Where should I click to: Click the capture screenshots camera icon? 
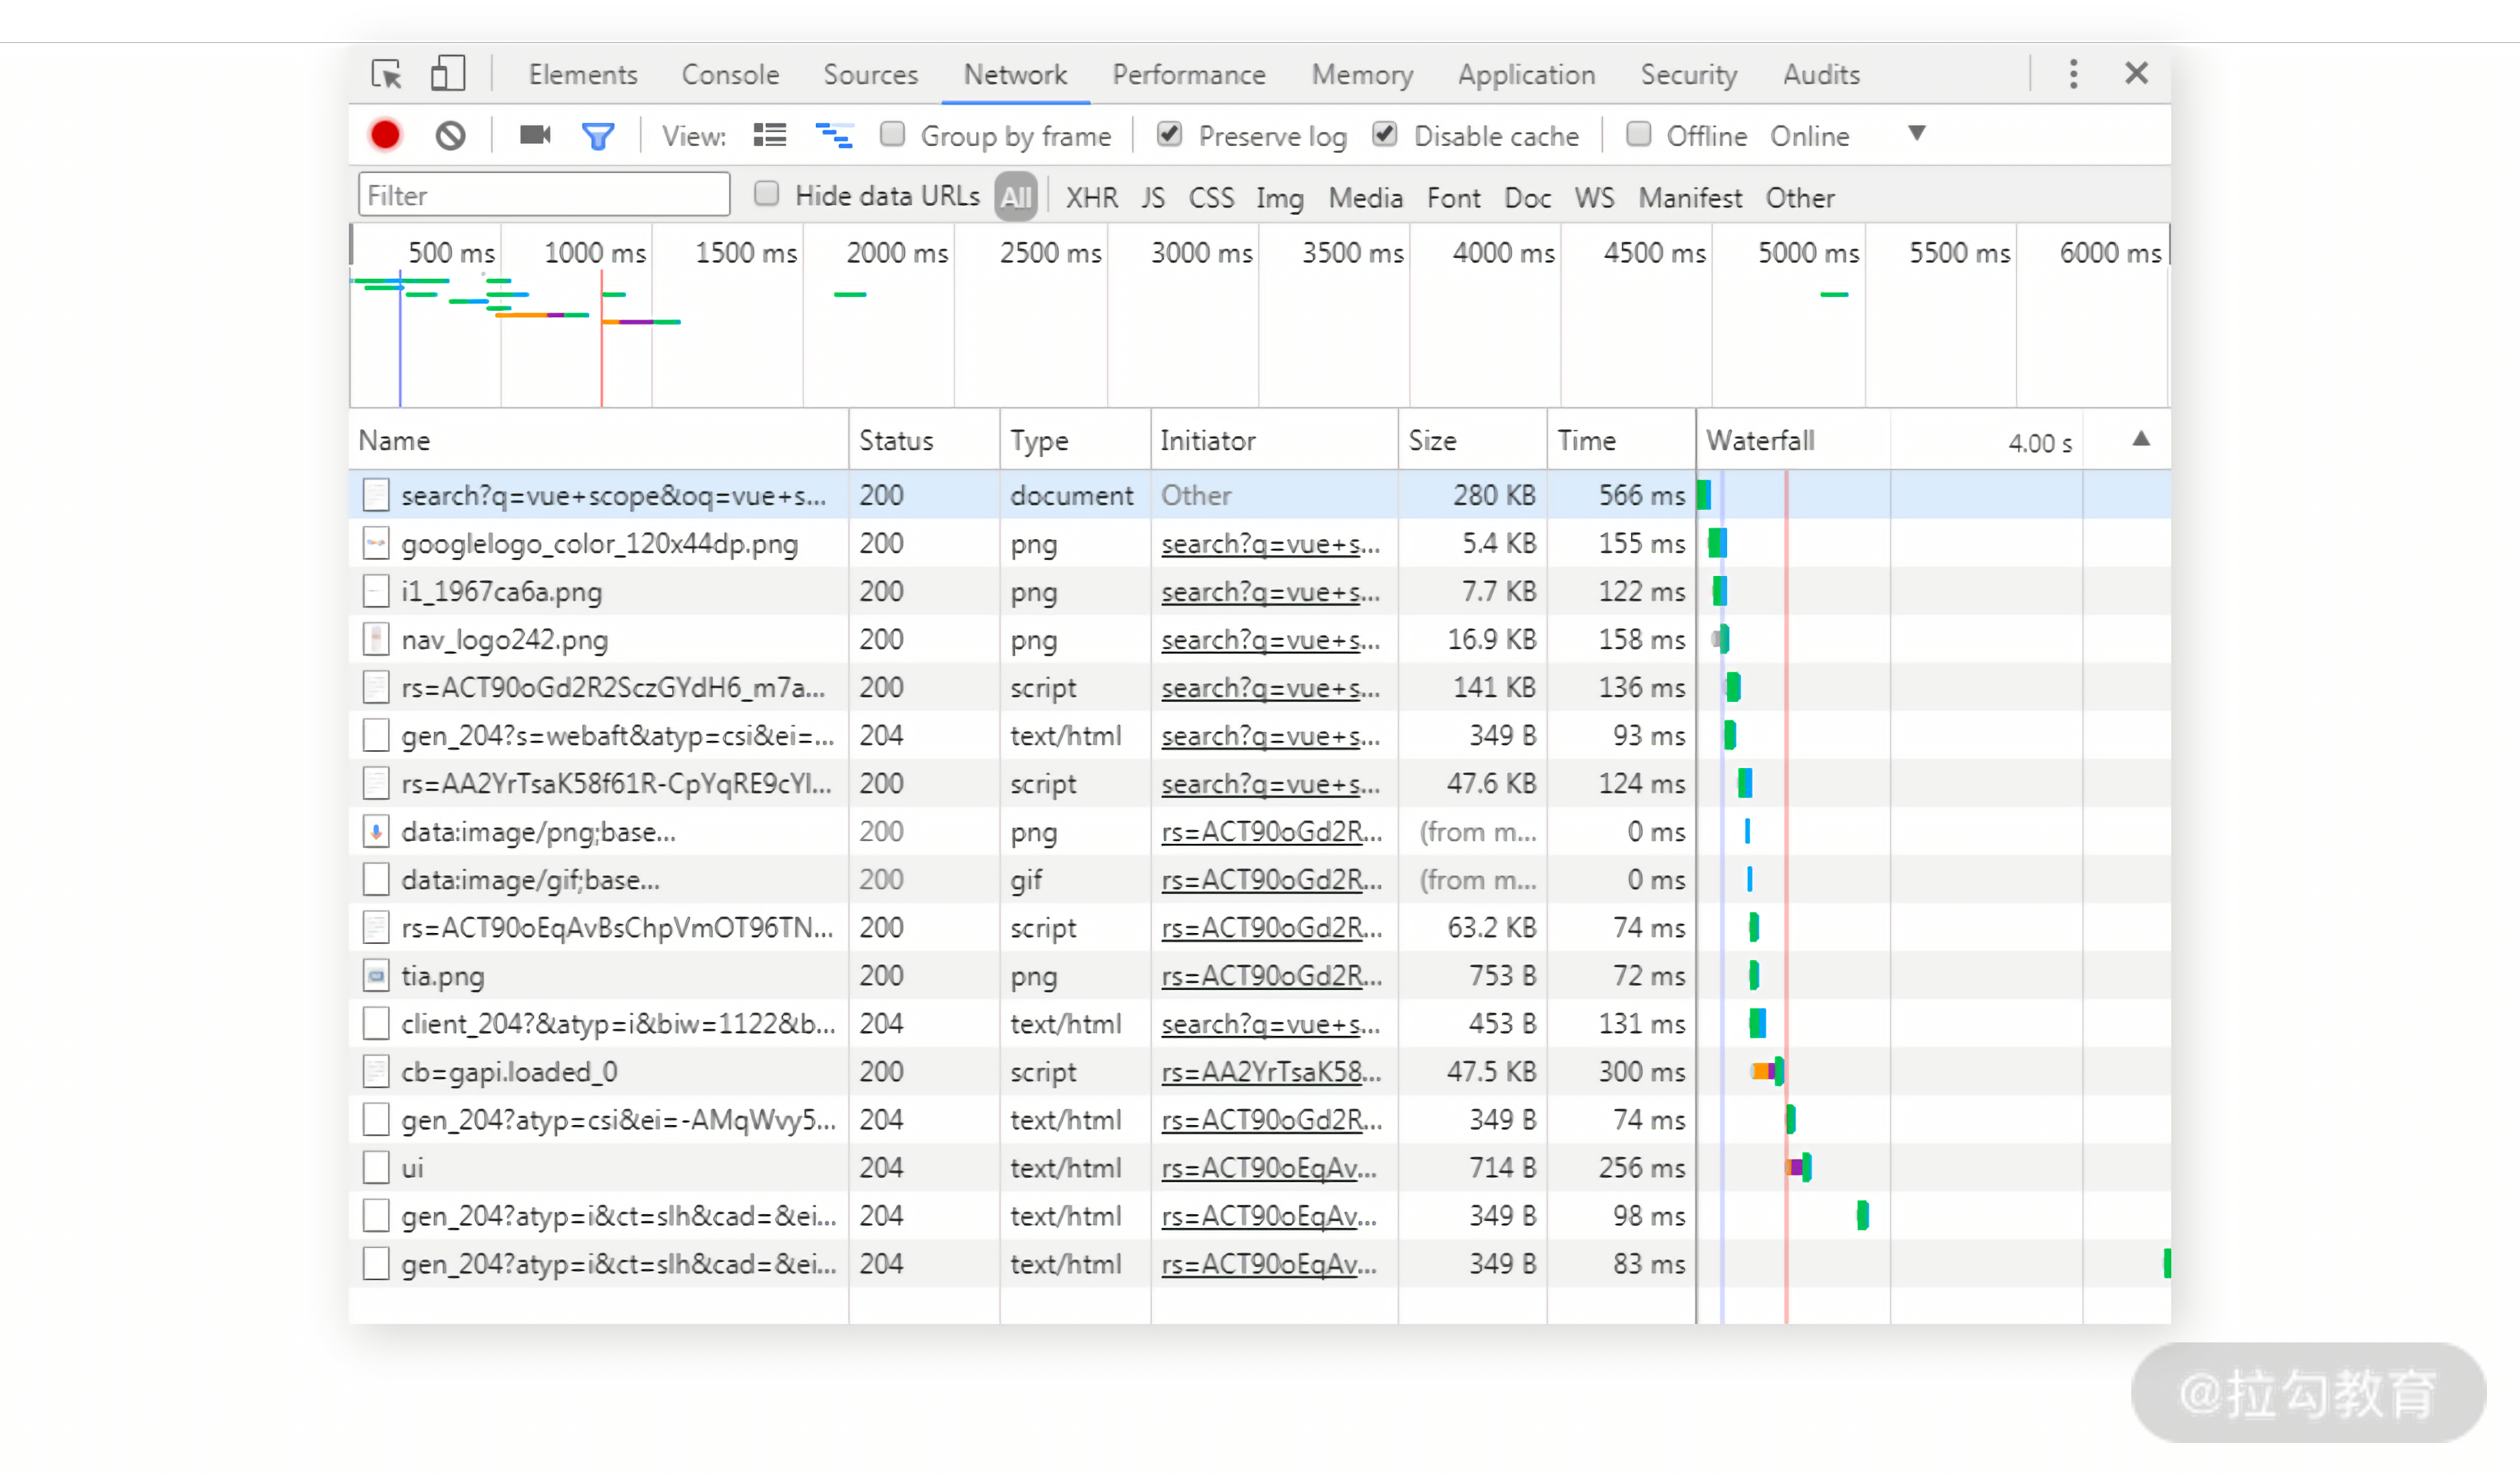point(535,134)
